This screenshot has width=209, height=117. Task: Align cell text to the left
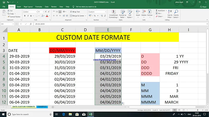point(54,16)
